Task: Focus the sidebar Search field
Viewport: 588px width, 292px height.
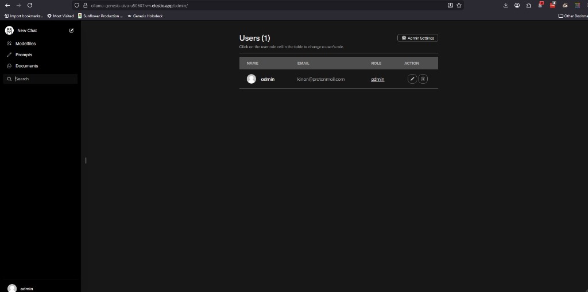Action: [41, 79]
